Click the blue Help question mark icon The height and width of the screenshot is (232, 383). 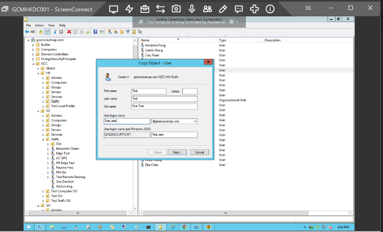[95, 32]
